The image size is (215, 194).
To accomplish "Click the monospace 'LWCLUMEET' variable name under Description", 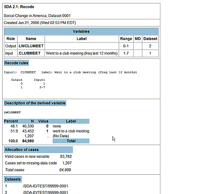I will 12,112.
